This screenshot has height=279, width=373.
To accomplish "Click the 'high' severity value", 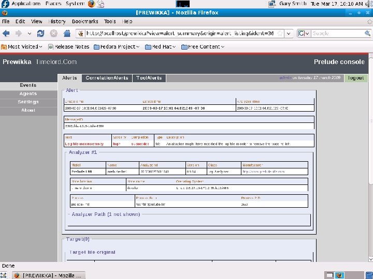I will click(x=117, y=144).
